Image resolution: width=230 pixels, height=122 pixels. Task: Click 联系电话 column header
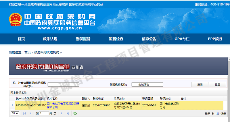102,99
